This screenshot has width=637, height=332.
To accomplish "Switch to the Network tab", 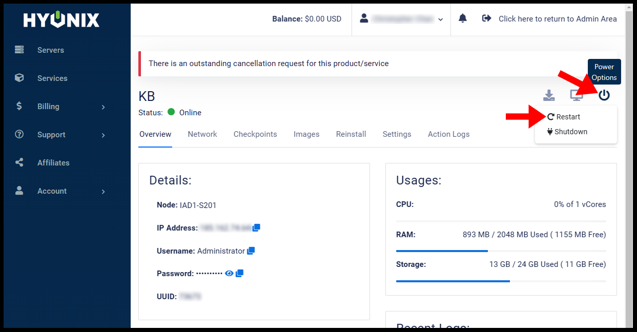I will point(202,134).
